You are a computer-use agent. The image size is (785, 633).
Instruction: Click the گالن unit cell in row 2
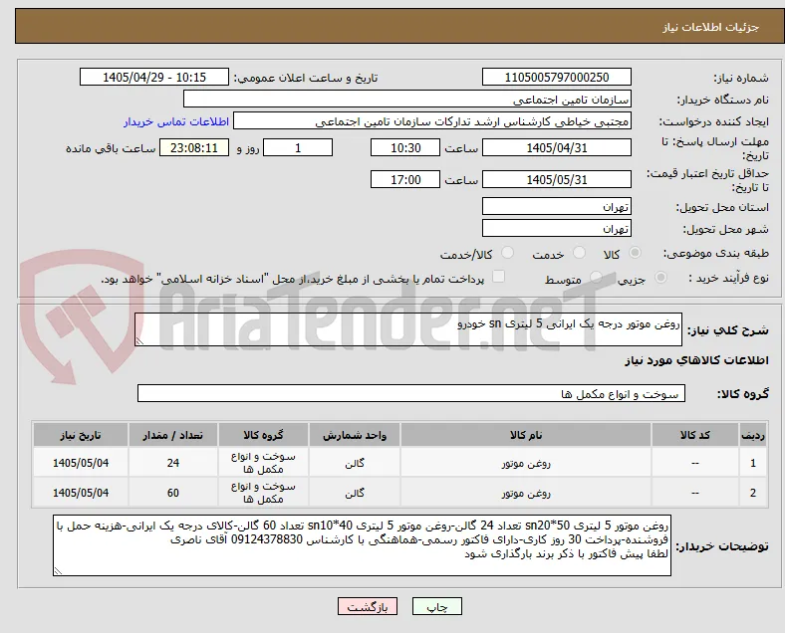(355, 494)
